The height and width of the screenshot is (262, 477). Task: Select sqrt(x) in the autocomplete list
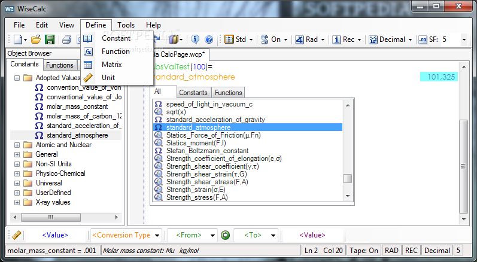tap(176, 112)
